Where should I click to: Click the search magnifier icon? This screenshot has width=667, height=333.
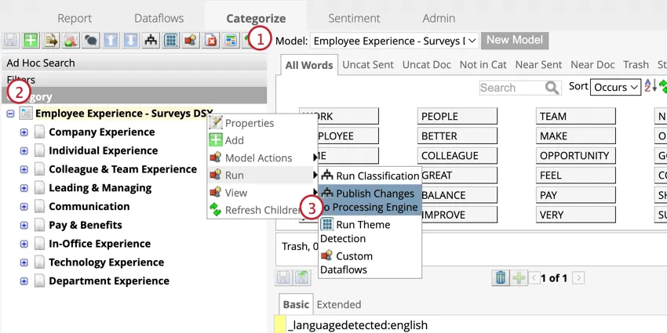click(552, 88)
